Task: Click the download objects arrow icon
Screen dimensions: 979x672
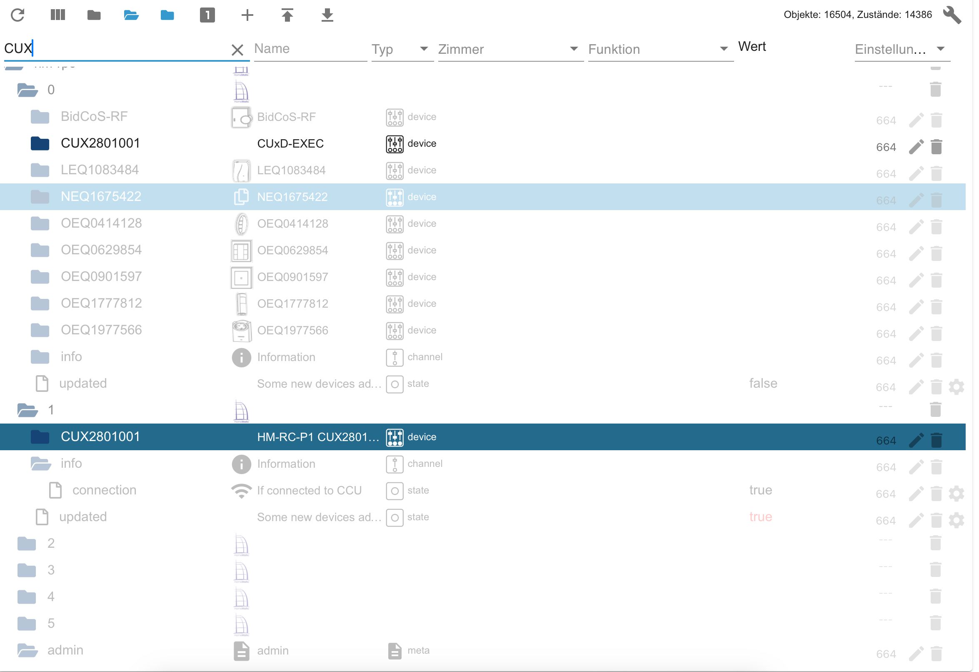Action: pyautogui.click(x=327, y=15)
